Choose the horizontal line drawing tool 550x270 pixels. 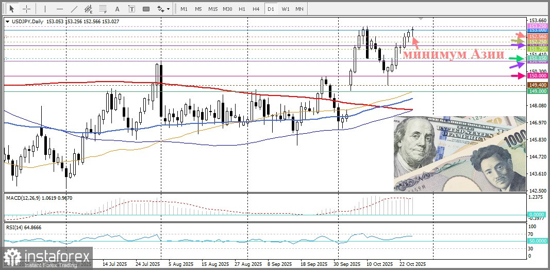click(x=59, y=9)
